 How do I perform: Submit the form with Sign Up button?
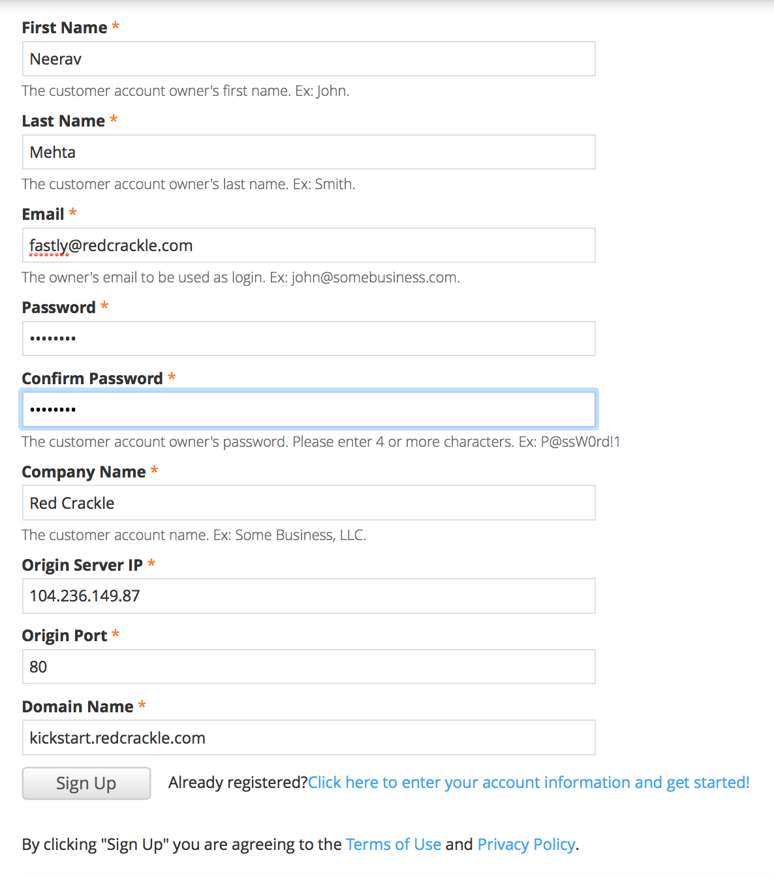tap(86, 783)
